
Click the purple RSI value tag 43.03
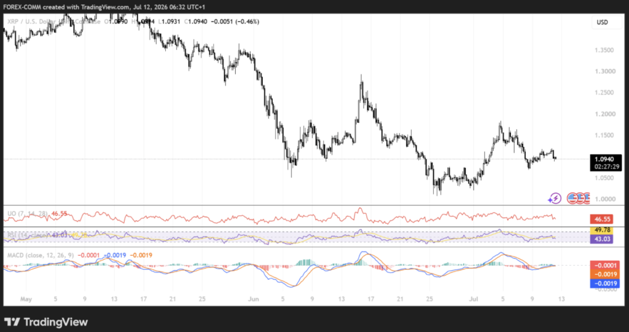(x=601, y=239)
